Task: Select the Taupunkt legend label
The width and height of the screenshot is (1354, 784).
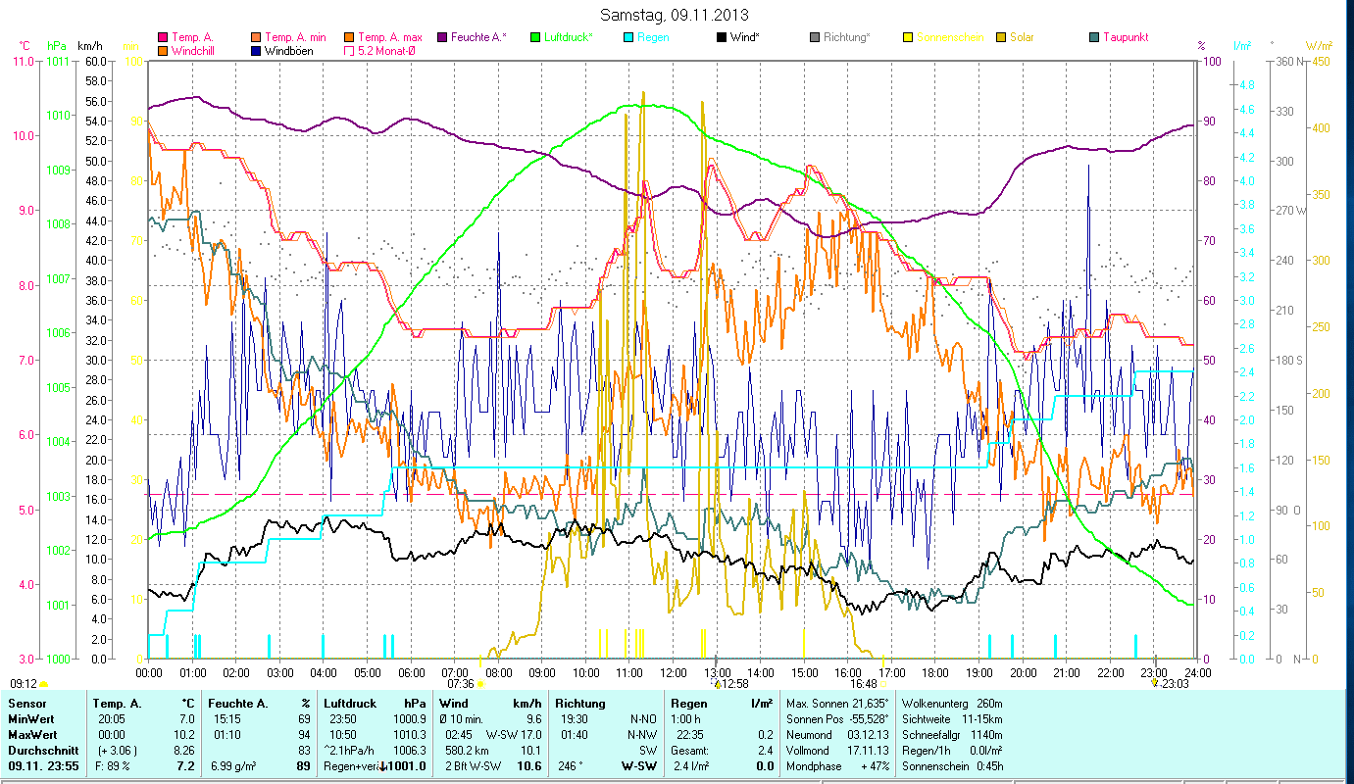Action: (1126, 37)
